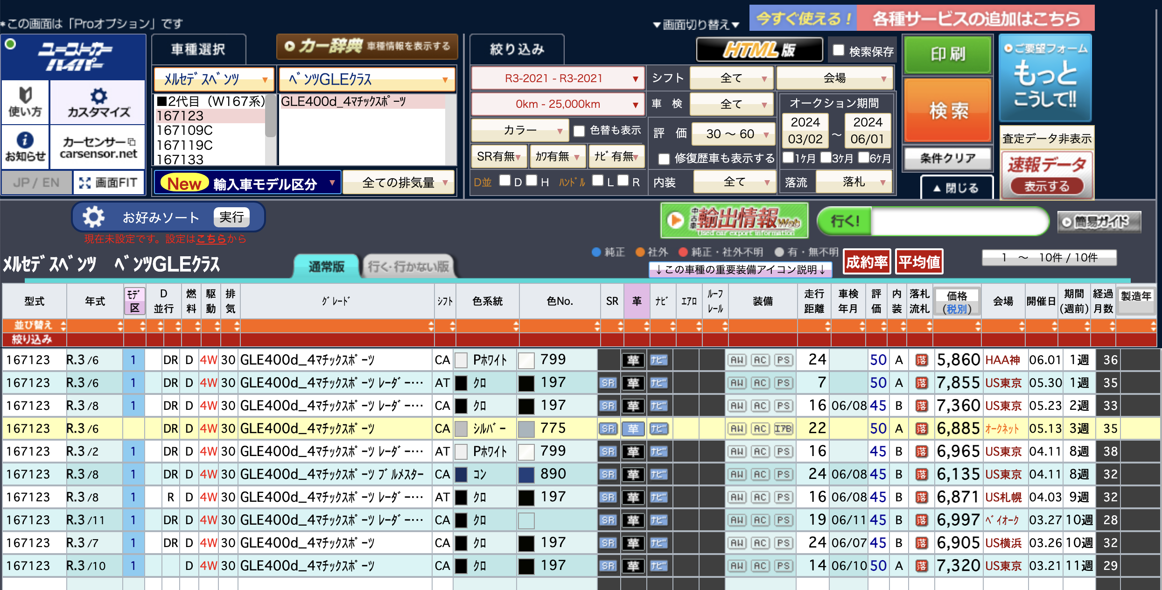Open the カー辞典 car dictionary
The height and width of the screenshot is (590, 1162).
367,46
